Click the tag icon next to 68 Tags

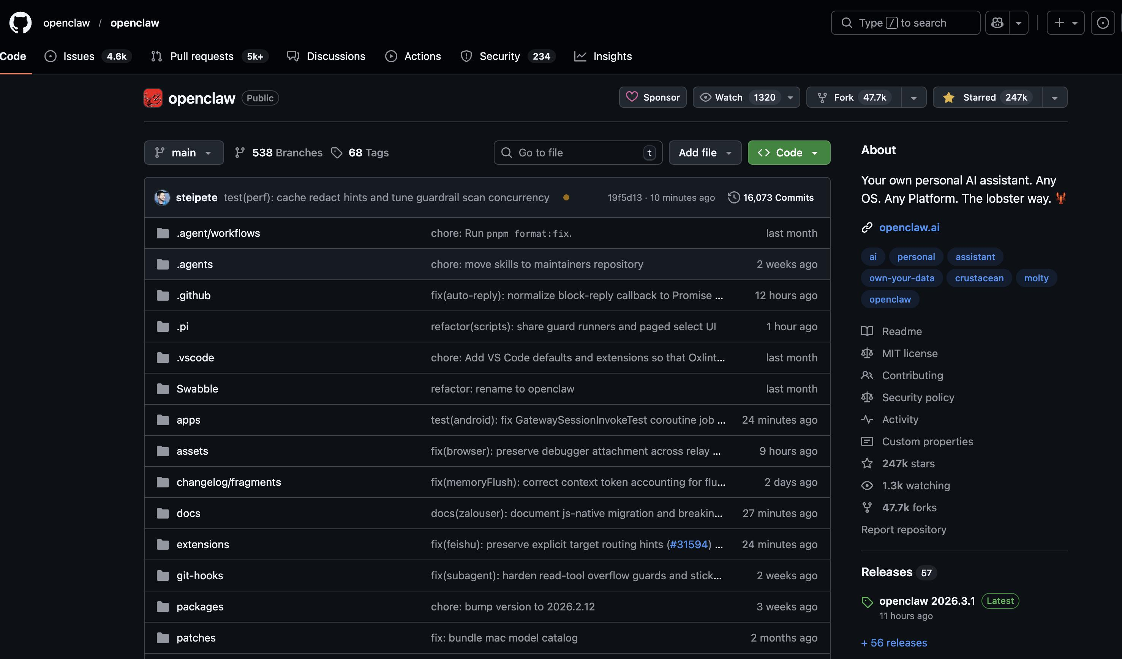tap(337, 153)
